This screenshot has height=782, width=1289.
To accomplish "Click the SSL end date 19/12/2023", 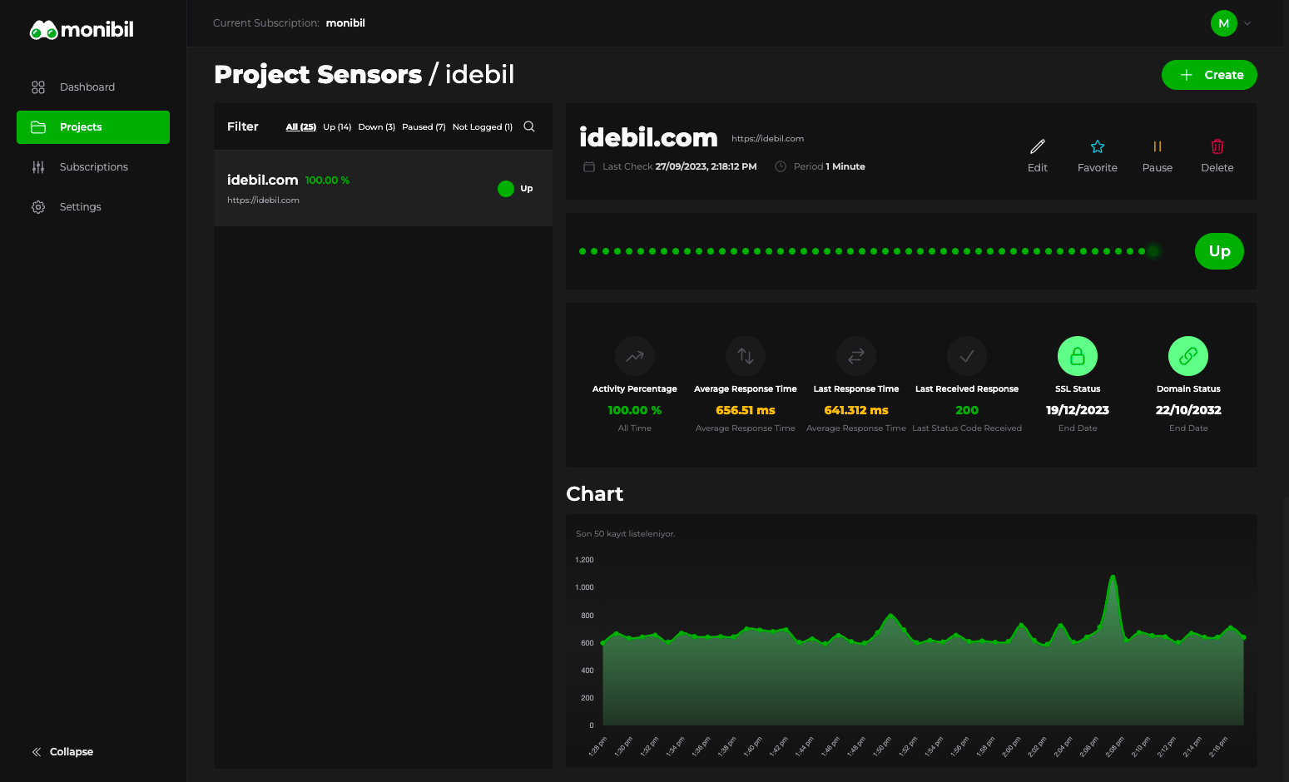I will [x=1078, y=410].
